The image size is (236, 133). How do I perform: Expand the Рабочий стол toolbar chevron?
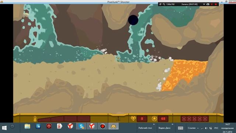point(154,125)
